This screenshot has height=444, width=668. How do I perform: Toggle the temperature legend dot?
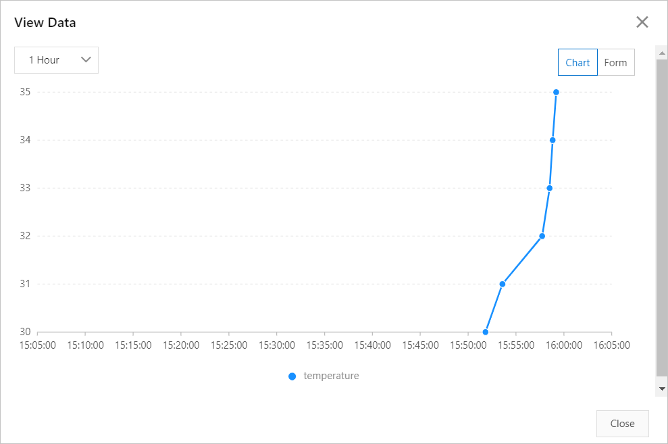click(x=292, y=376)
